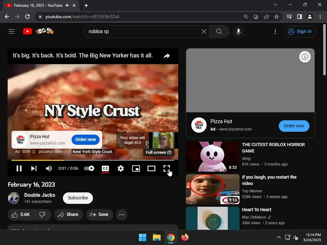Screen dimensions: 327x245
Task: Open Double Jacks channel avatar
Action: 14,198
